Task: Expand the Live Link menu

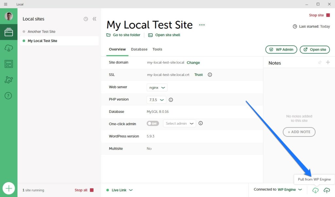Action: [x=122, y=190]
